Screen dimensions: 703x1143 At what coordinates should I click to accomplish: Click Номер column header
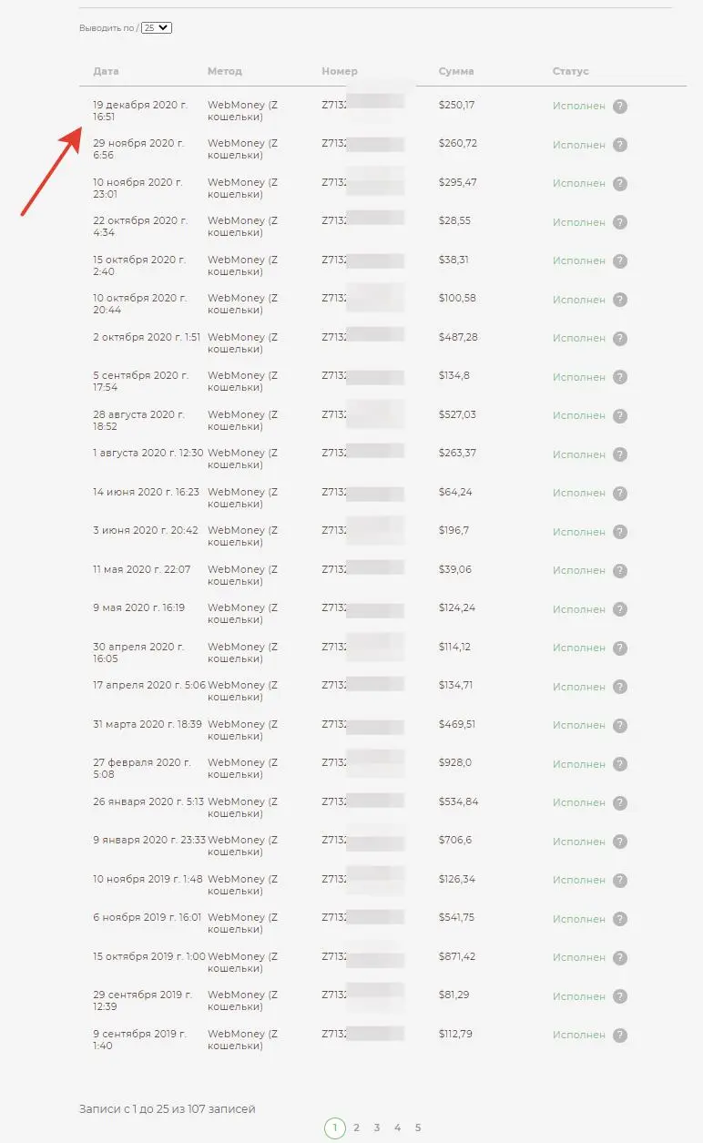point(340,71)
